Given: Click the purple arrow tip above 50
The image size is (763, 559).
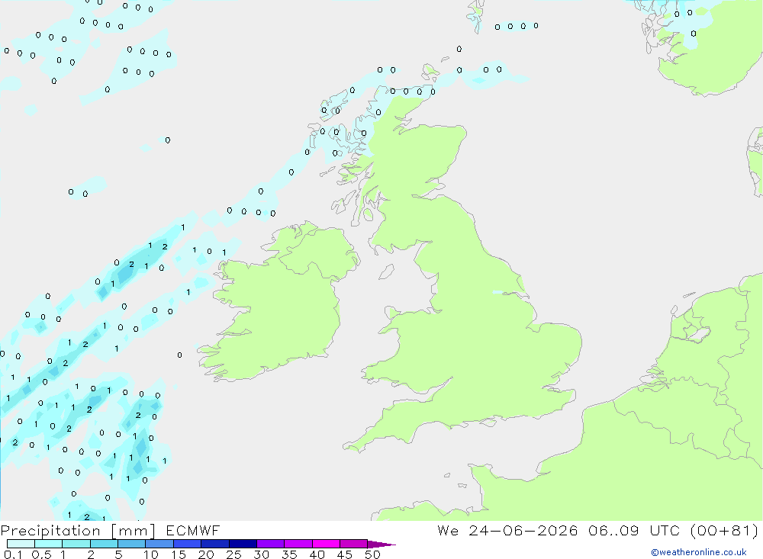Looking at the screenshot, I should (381, 544).
